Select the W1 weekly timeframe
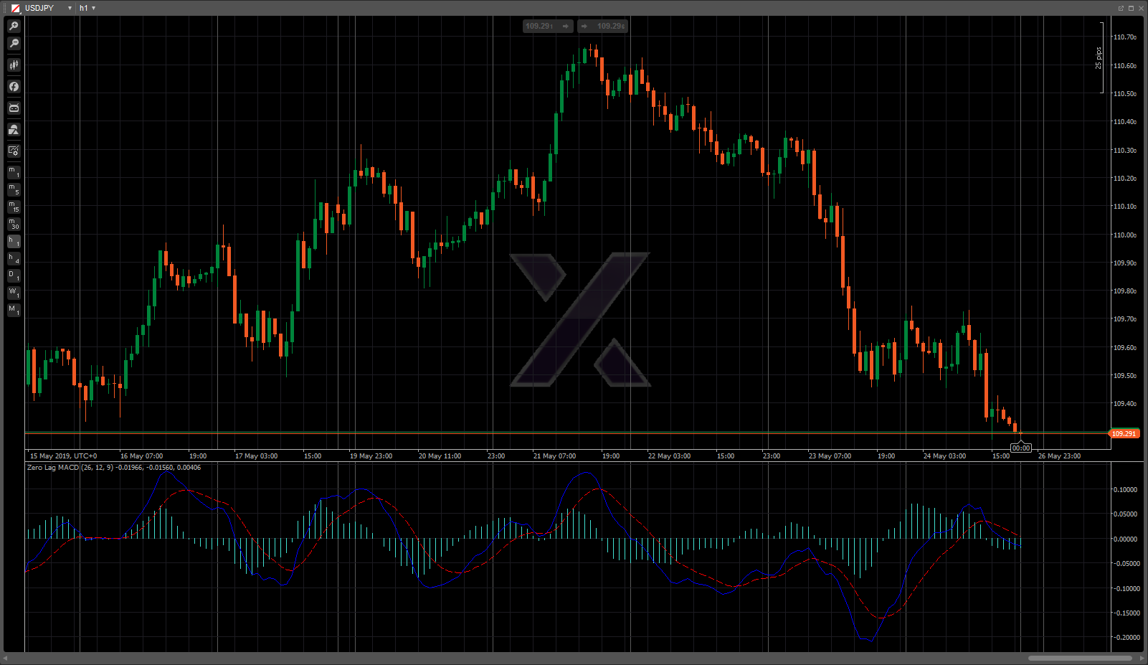The image size is (1148, 665). (x=14, y=293)
